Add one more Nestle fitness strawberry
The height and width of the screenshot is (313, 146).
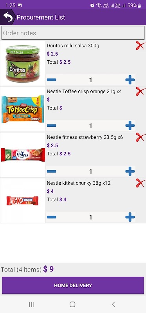[130, 171]
